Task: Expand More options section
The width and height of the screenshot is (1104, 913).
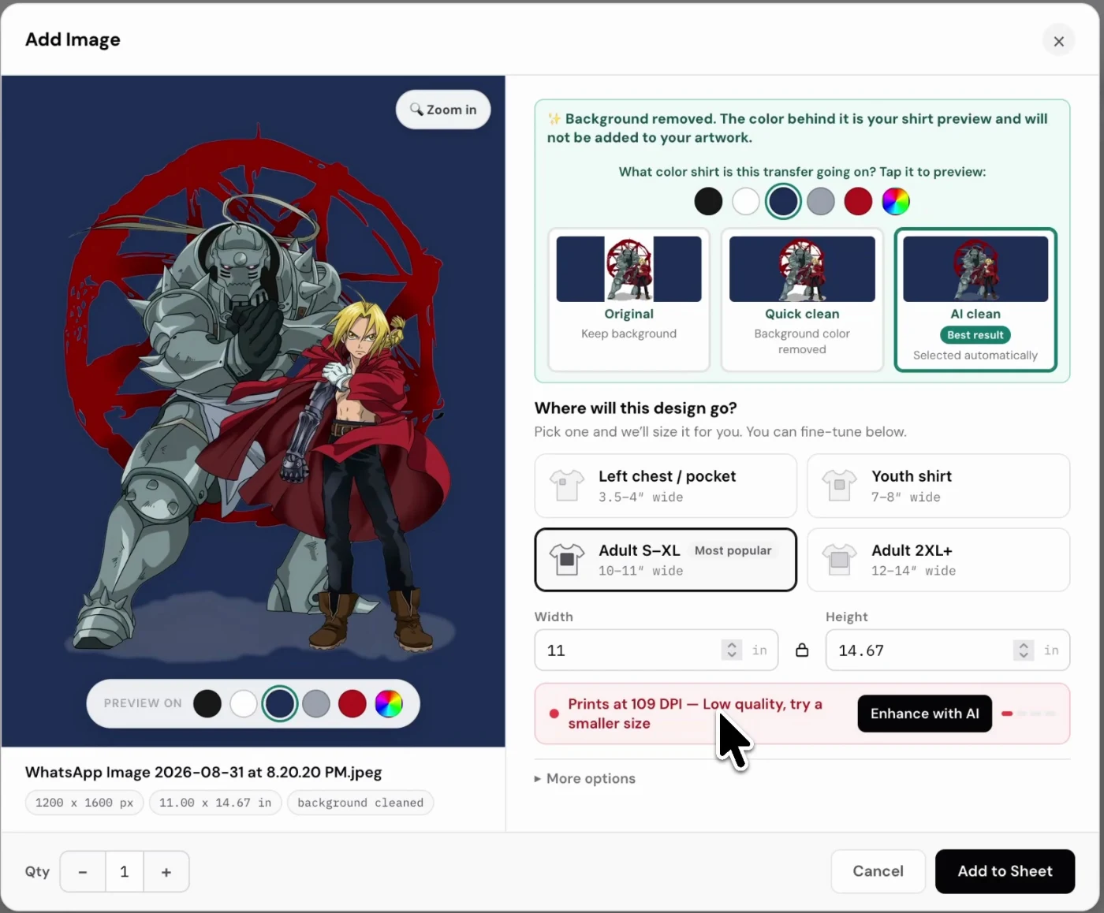Action: click(x=585, y=778)
